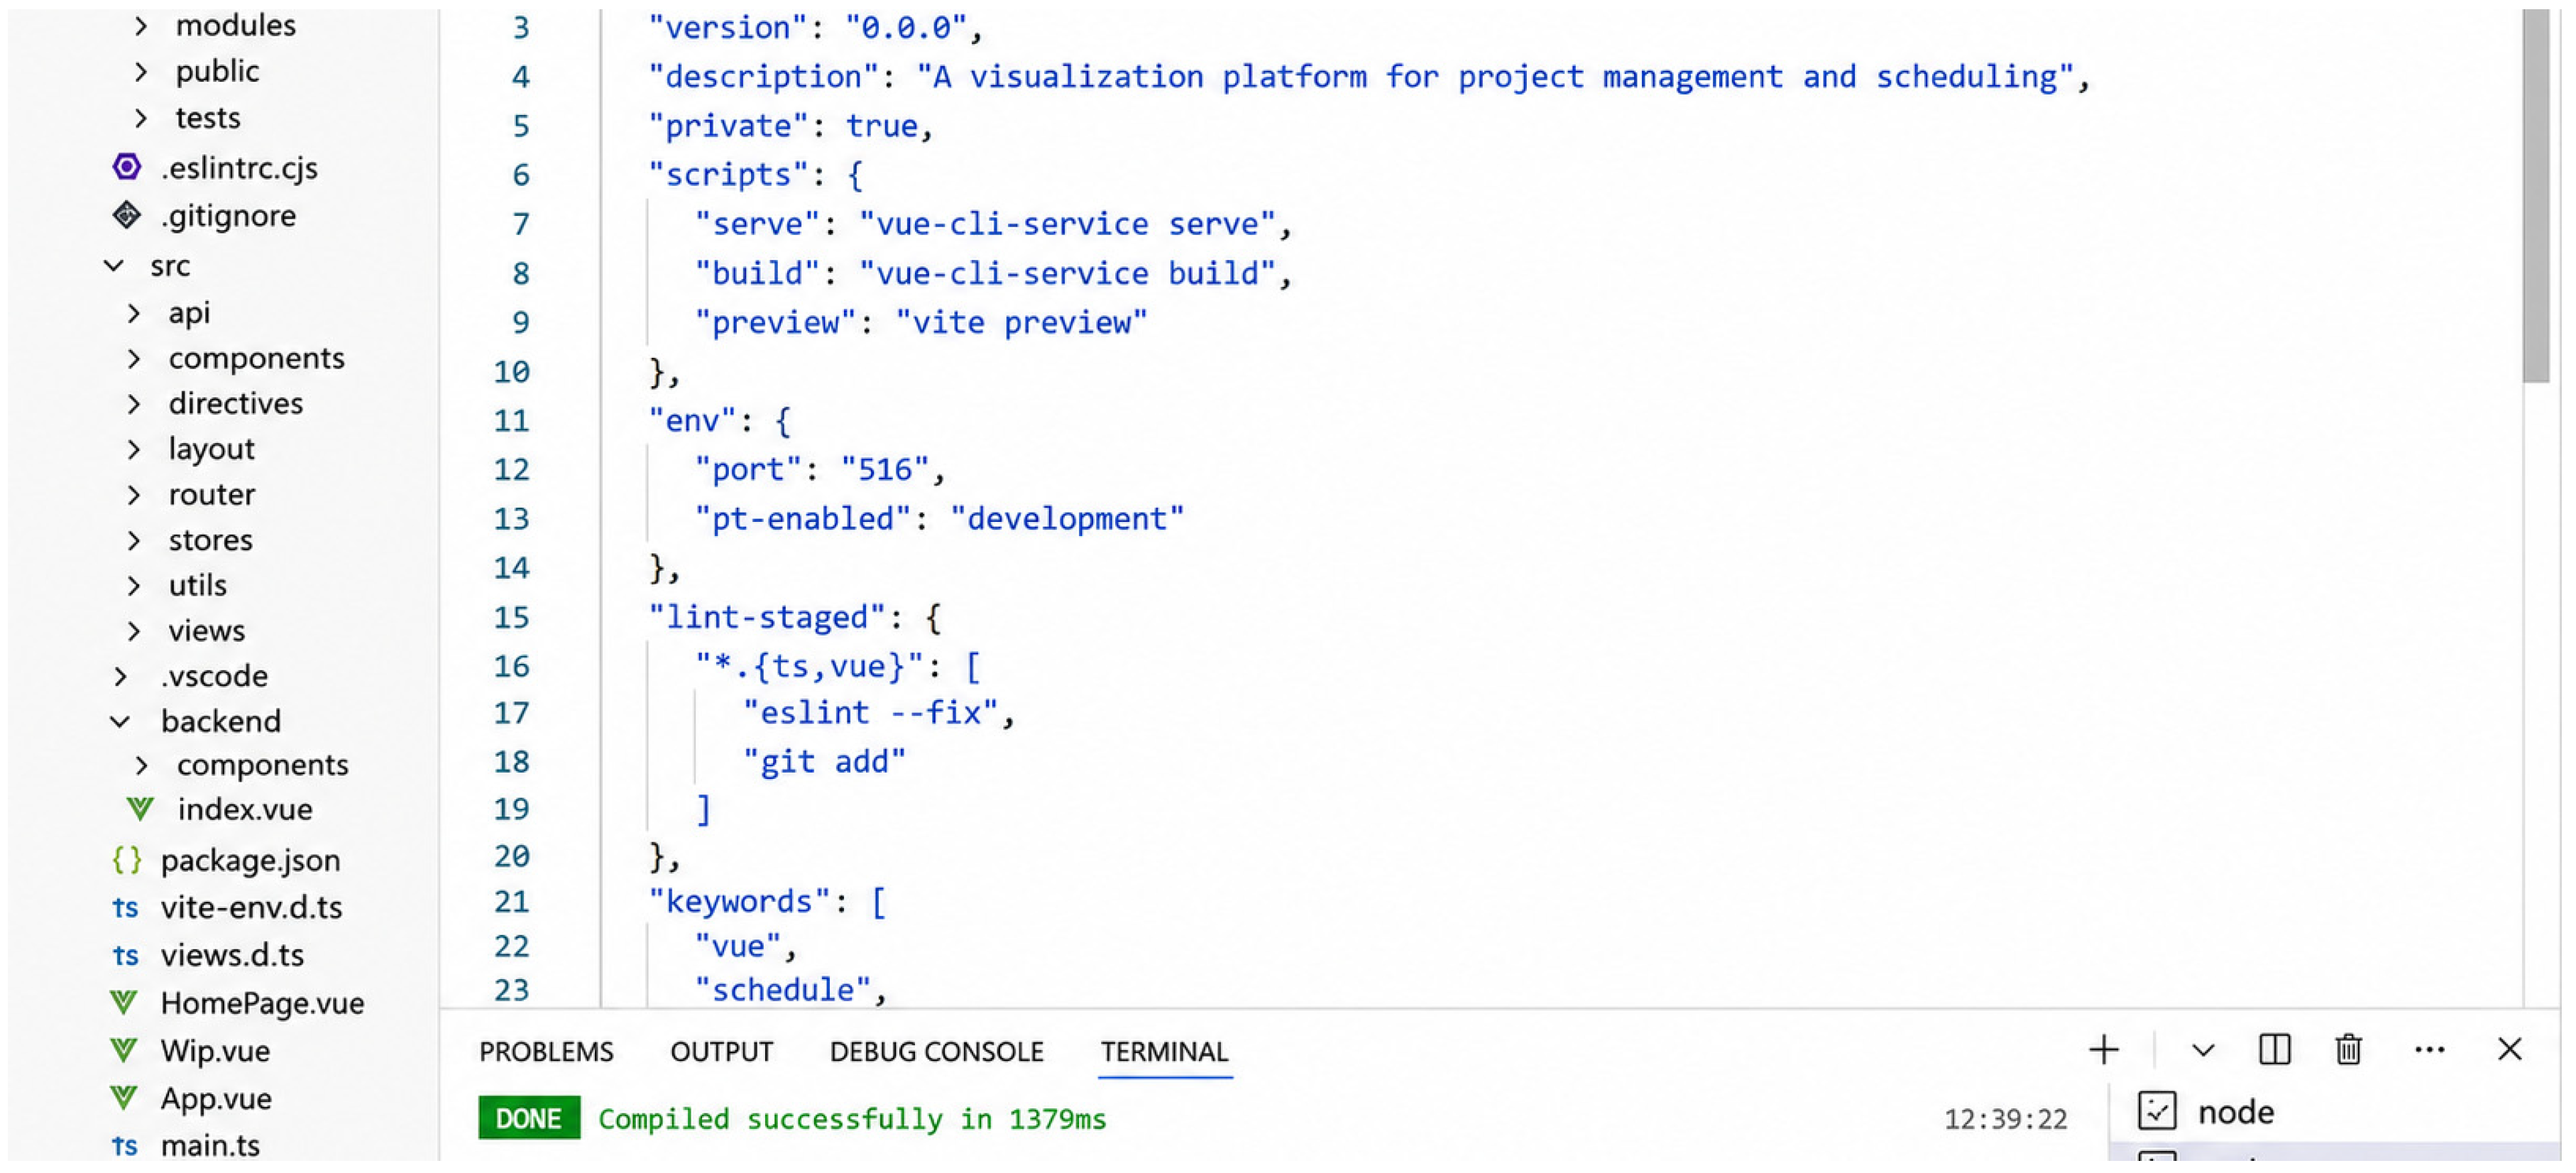Expand backend's components folder
2576x1173 pixels.
[x=142, y=766]
